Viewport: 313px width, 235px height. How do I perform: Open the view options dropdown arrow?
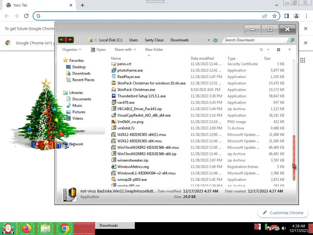coord(268,50)
